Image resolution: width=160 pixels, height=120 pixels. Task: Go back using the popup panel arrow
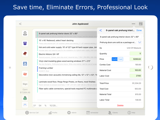pos(101,30)
